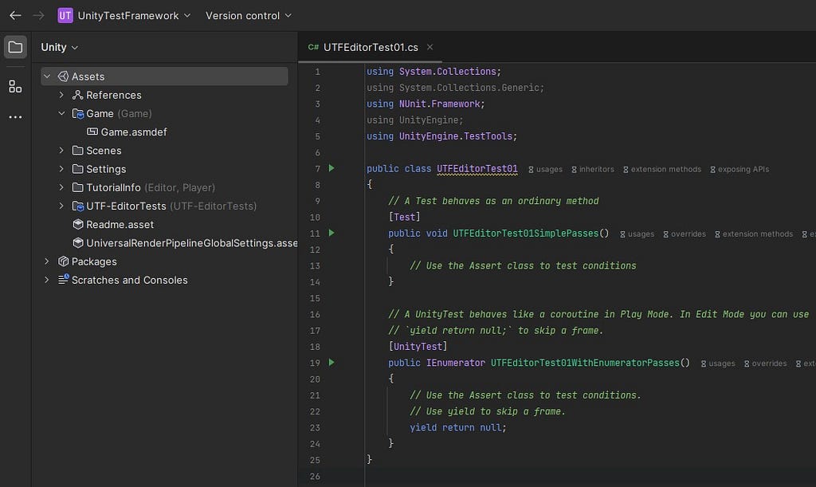Click the IEnumerator return type
The image size is (816, 487).
click(x=455, y=363)
